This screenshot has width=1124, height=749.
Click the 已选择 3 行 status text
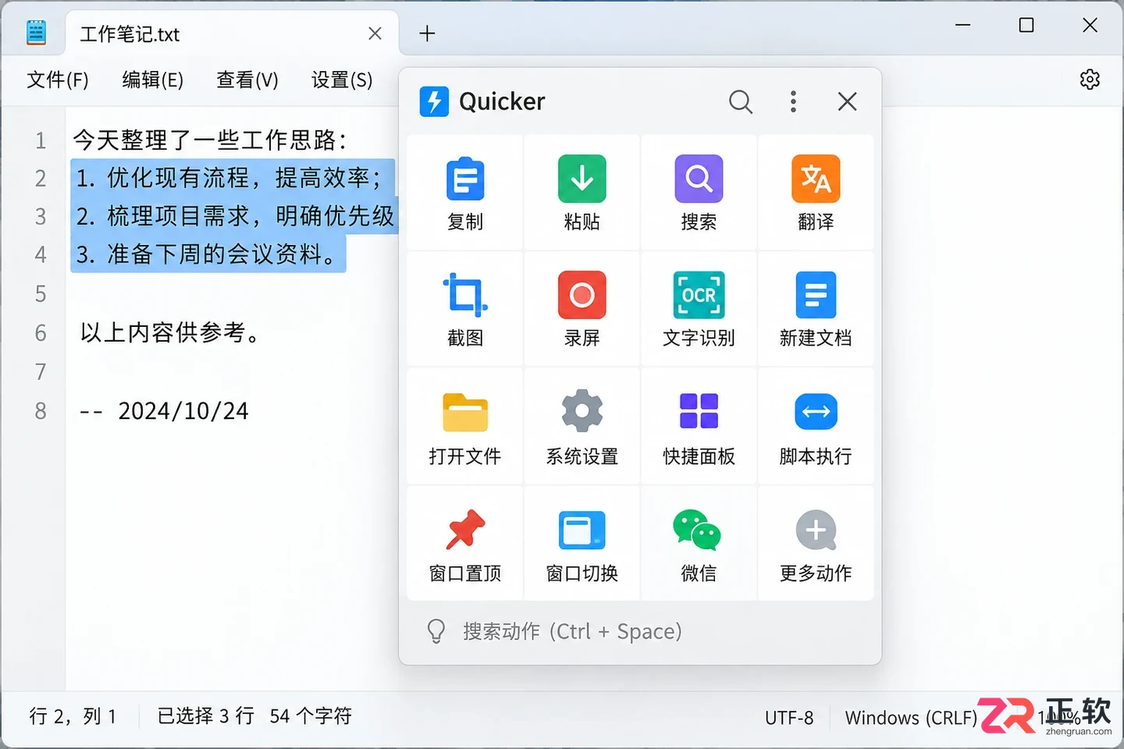pos(205,716)
